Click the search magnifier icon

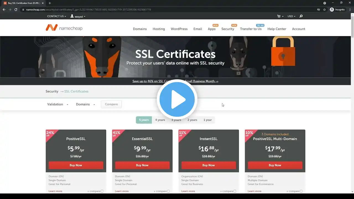pyautogui.click(x=301, y=16)
